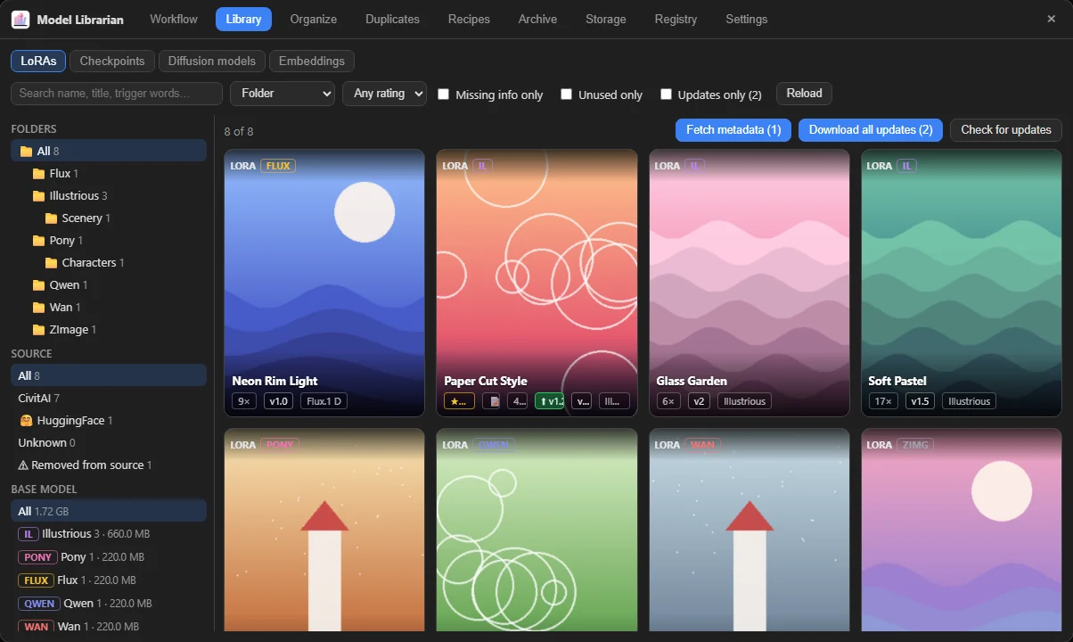Open the Glass Garden LoRA card
This screenshot has width=1073, height=642.
click(x=749, y=283)
